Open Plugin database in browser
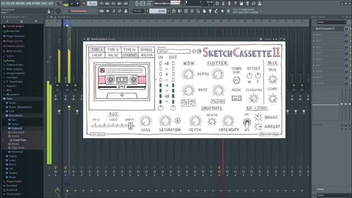352x198 pixels. (15, 36)
